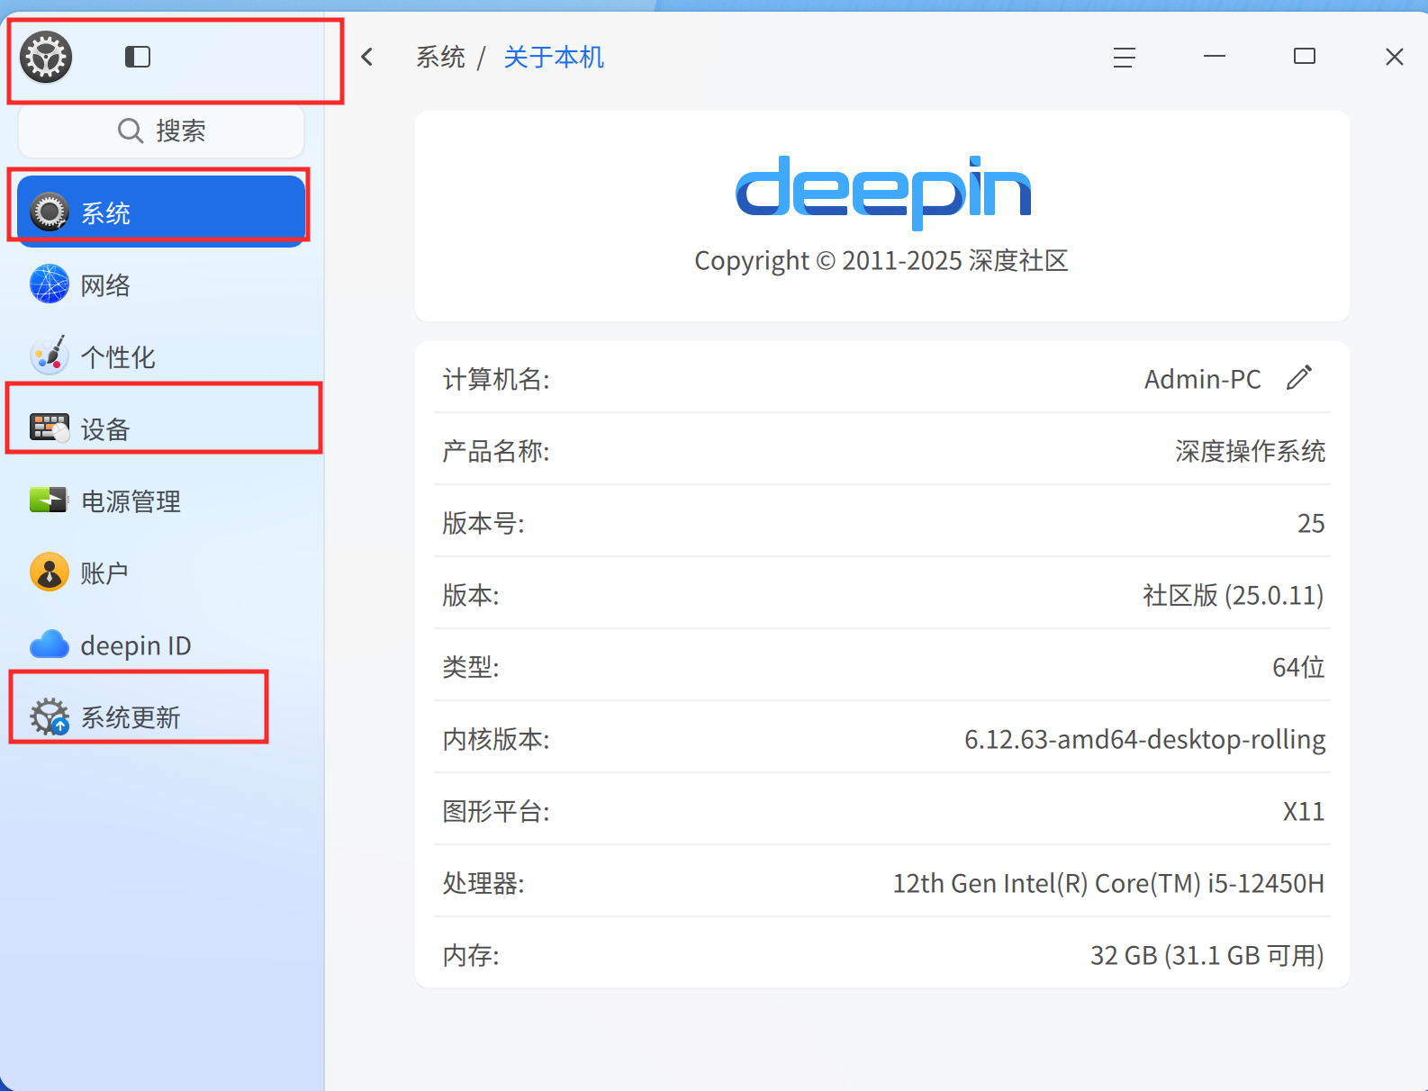Click the X11 graphics platform value

pos(1304,811)
